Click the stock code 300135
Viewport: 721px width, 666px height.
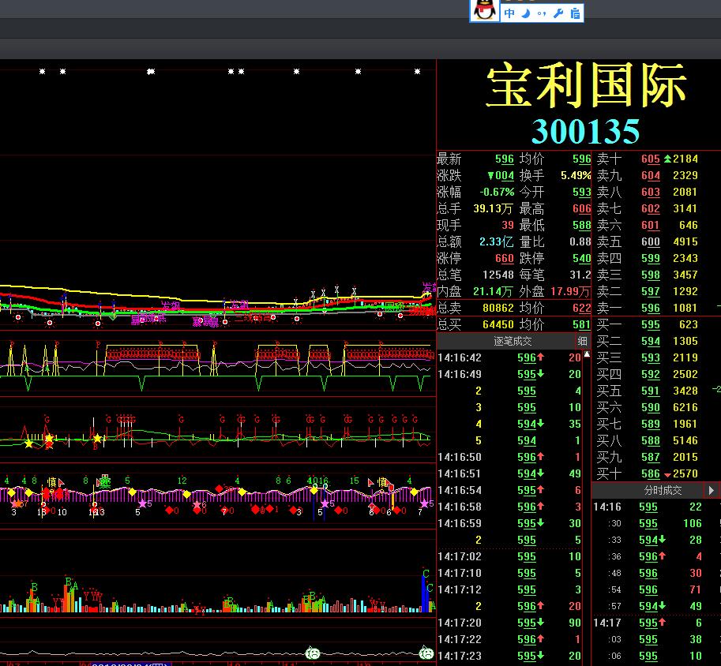click(x=585, y=132)
